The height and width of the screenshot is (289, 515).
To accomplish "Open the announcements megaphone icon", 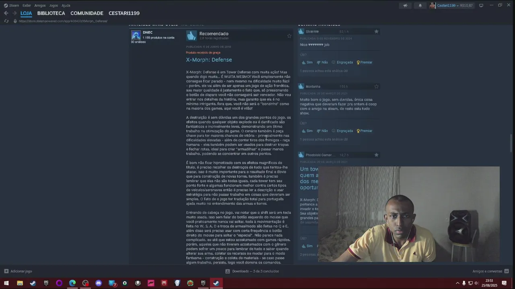I will click(x=405, y=5).
